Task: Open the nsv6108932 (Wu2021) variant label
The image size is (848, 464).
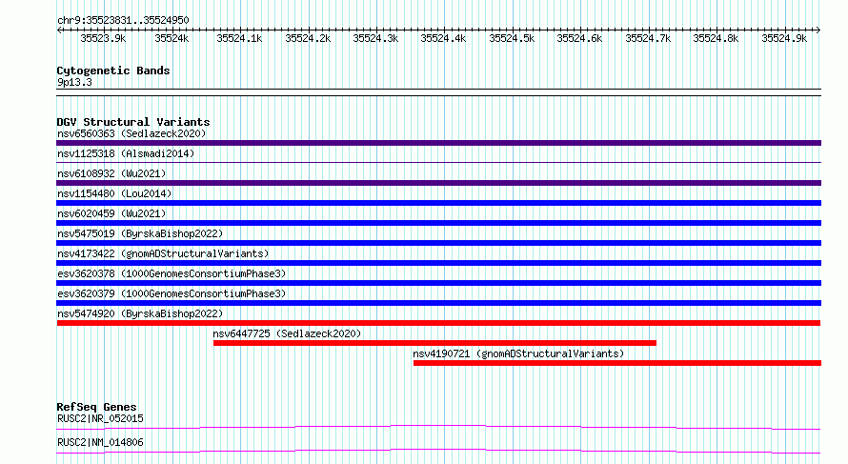Action: [x=111, y=173]
